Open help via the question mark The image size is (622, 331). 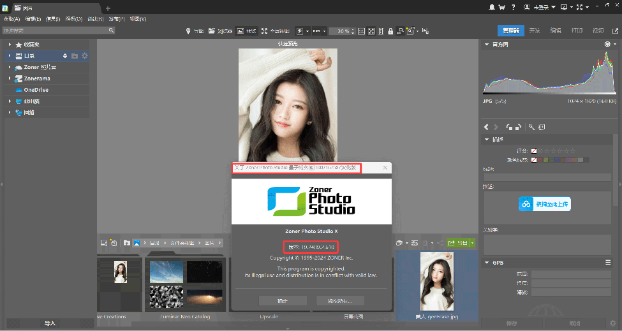(514, 7)
